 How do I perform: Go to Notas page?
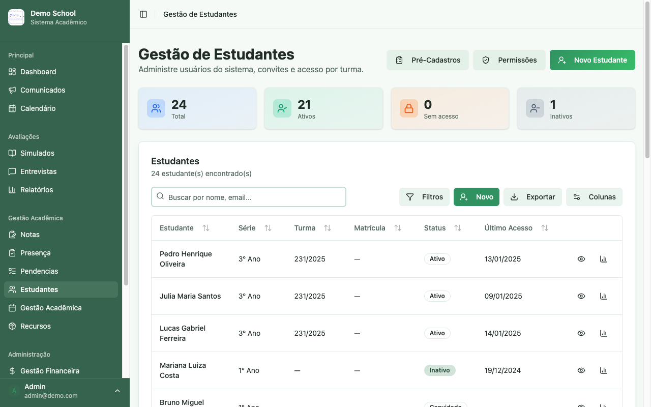point(61,235)
